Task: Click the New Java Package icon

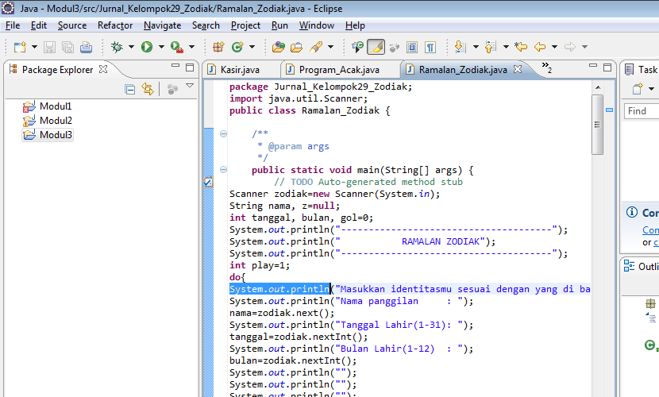Action: tap(218, 48)
